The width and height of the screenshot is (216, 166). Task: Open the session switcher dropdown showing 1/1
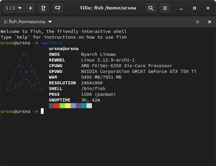click(14, 8)
